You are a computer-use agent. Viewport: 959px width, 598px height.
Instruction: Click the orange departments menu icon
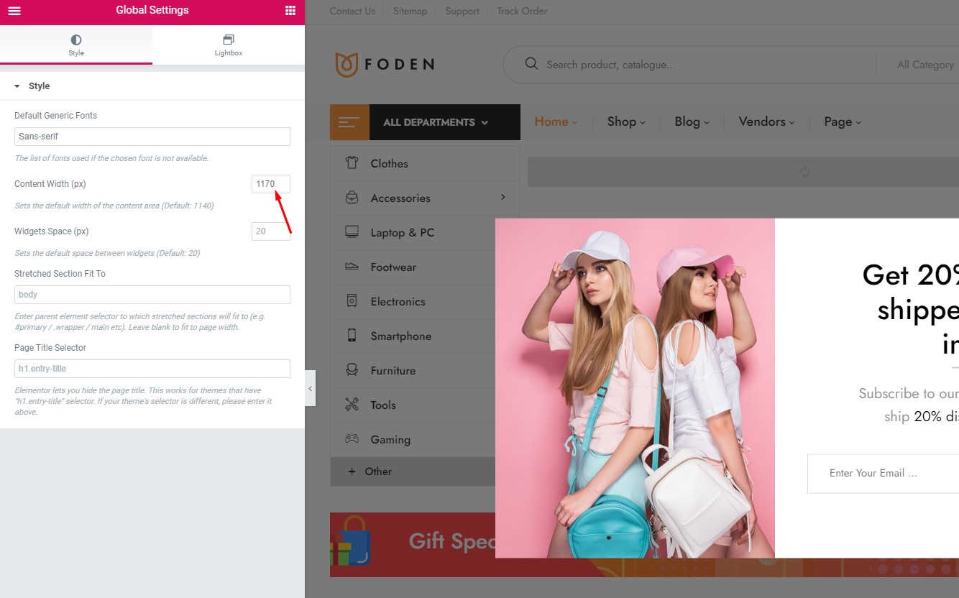(349, 122)
